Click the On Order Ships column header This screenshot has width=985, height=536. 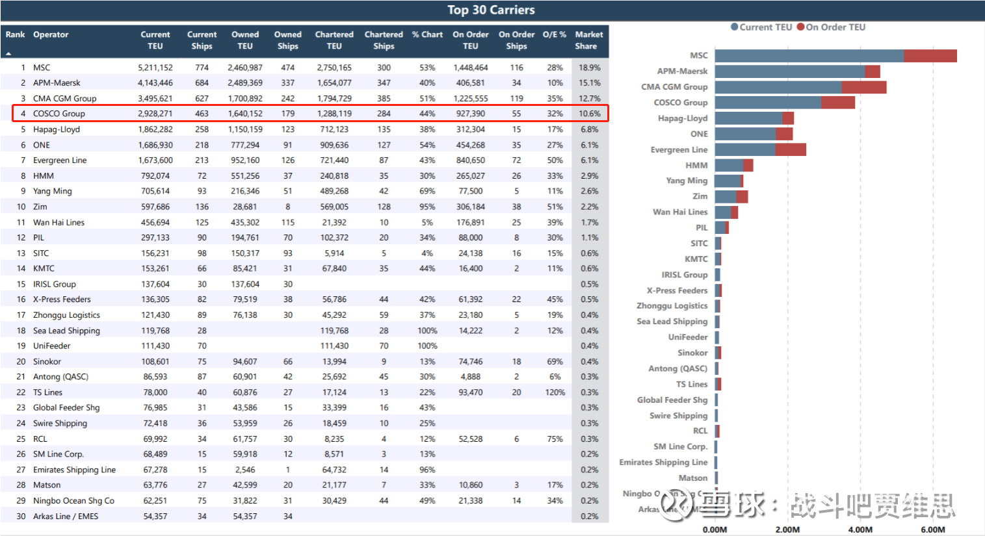[x=517, y=40]
